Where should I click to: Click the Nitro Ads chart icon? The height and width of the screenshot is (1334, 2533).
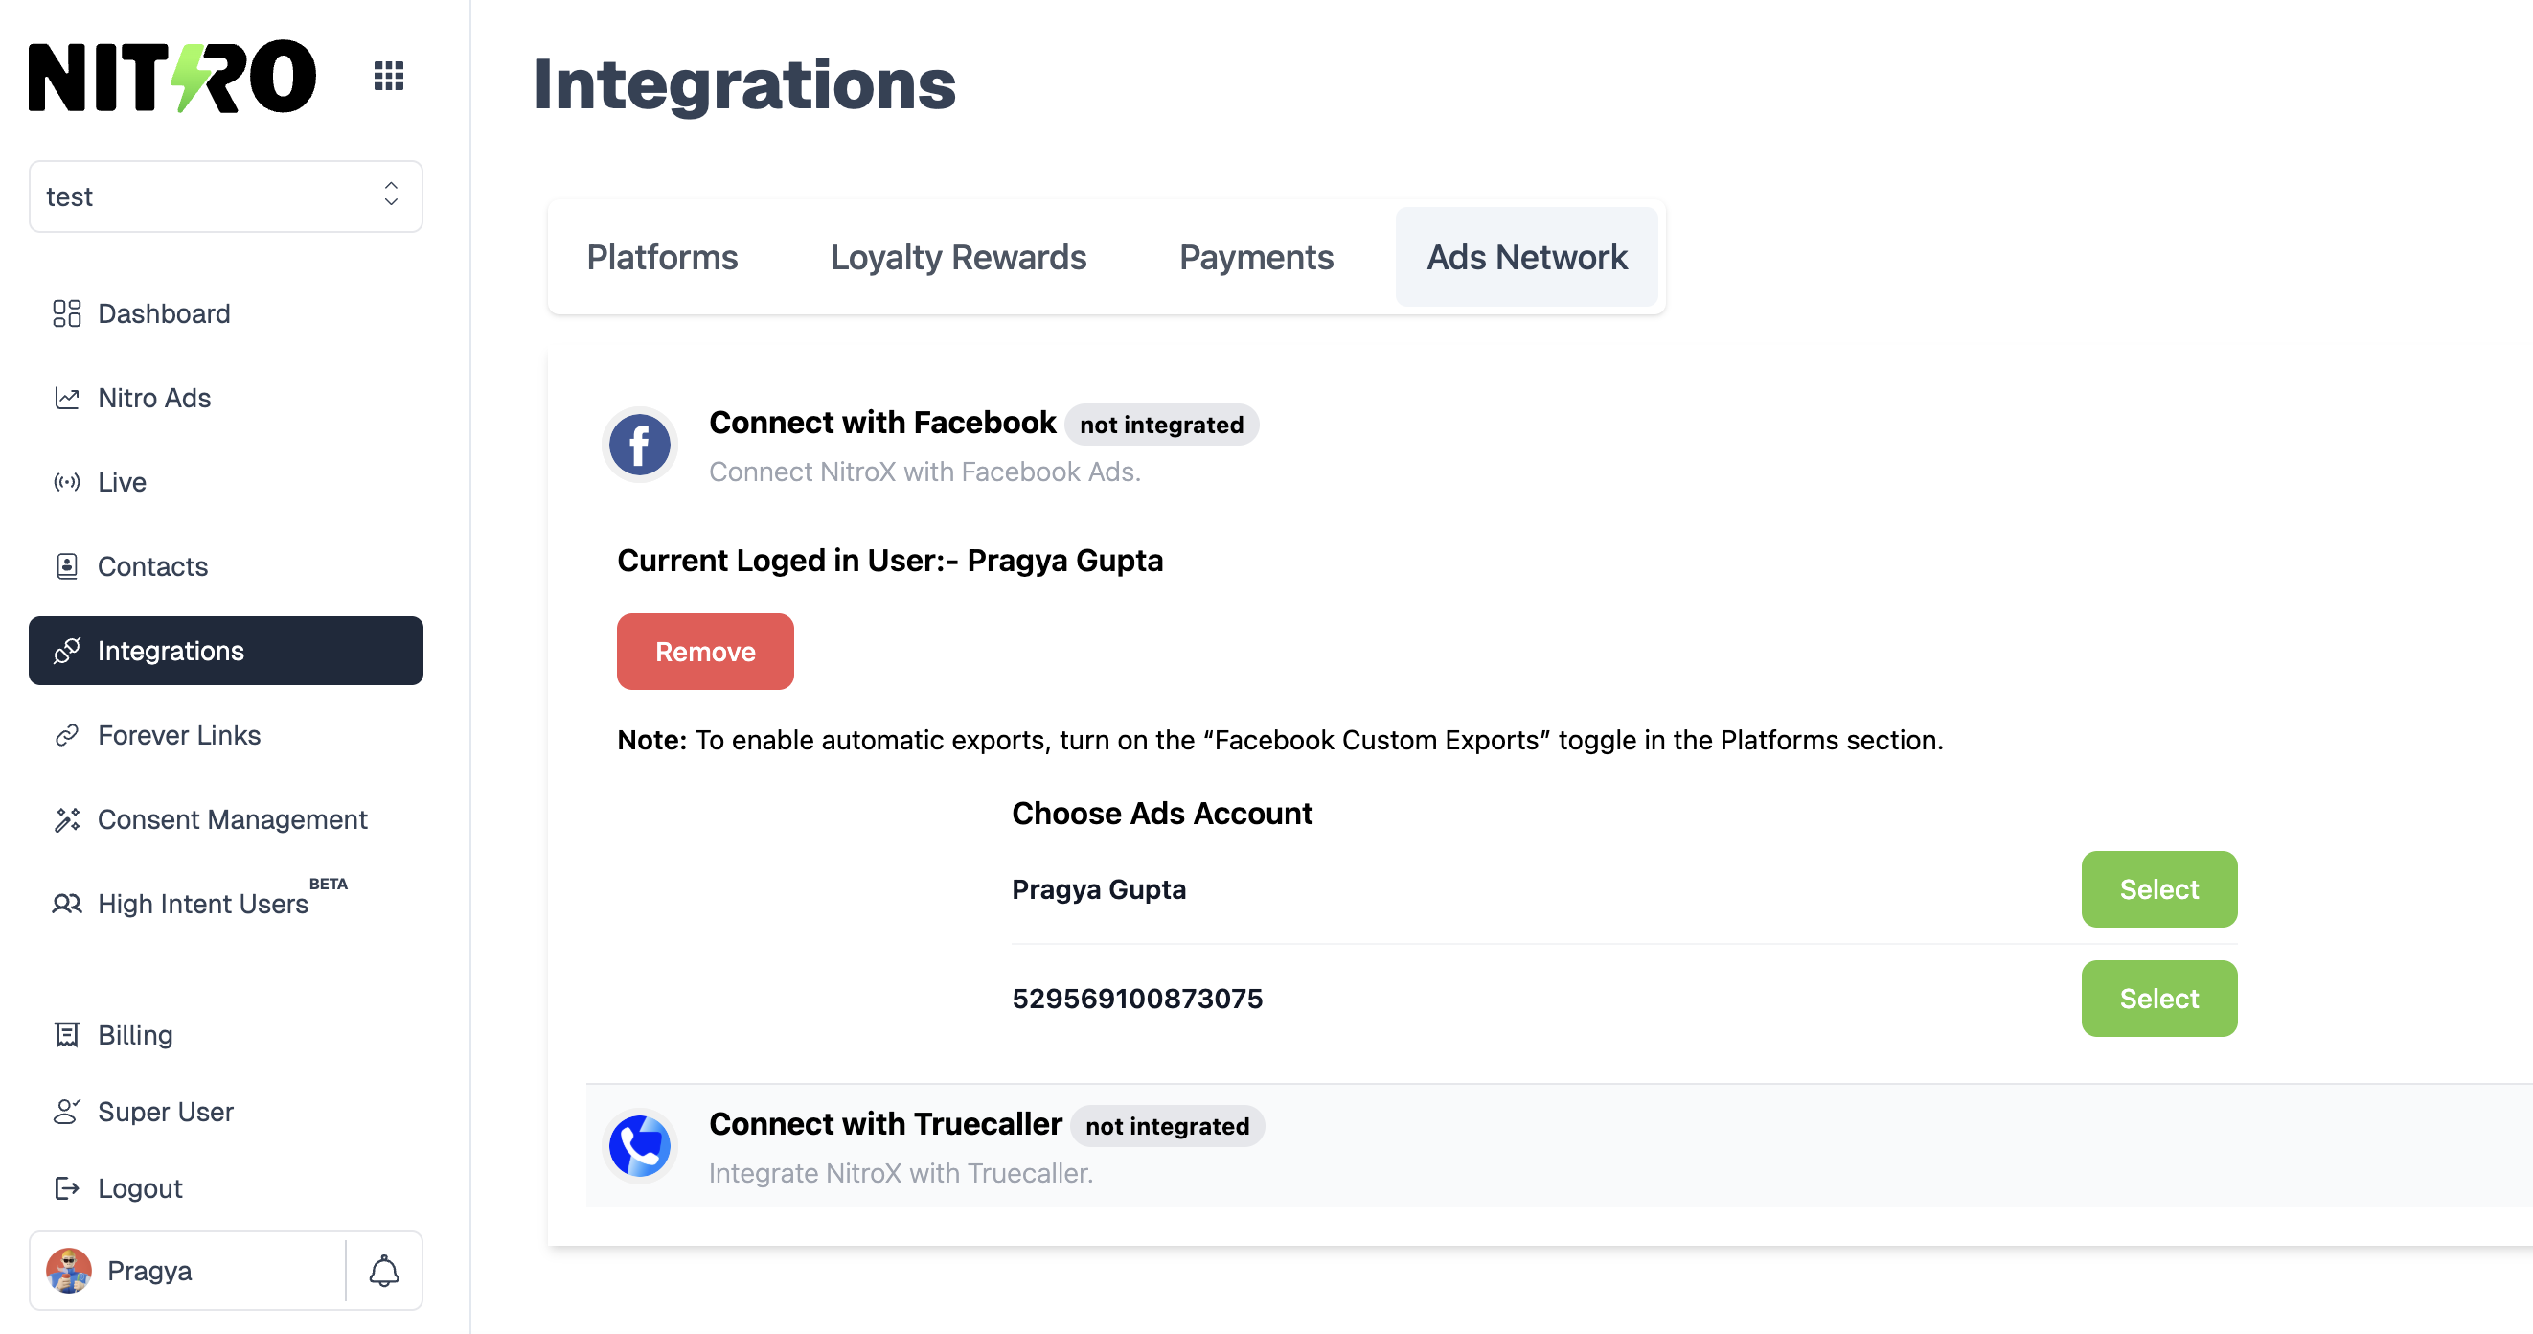coord(67,398)
